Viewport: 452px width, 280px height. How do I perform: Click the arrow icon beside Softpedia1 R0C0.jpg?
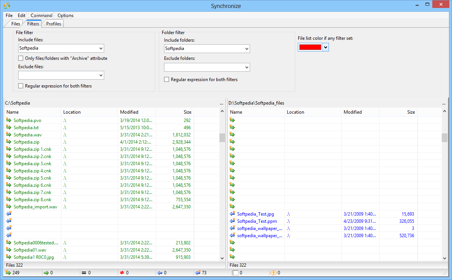coord(9,257)
